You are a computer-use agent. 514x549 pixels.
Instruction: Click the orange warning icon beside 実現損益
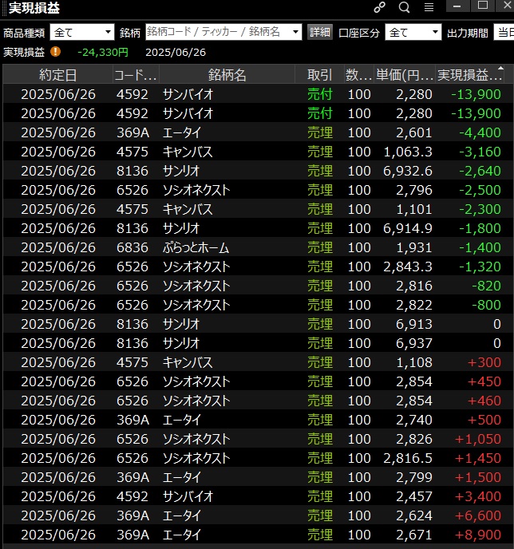click(x=55, y=52)
